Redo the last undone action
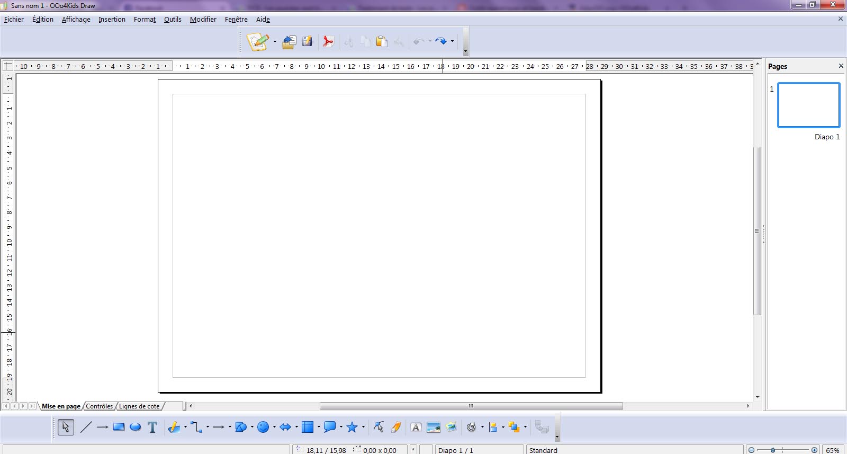This screenshot has width=847, height=454. [441, 41]
